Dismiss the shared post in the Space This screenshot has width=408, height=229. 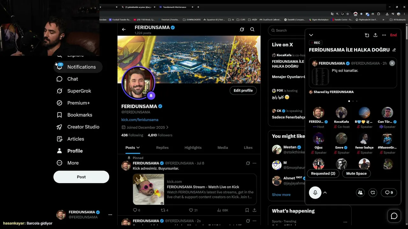click(392, 63)
